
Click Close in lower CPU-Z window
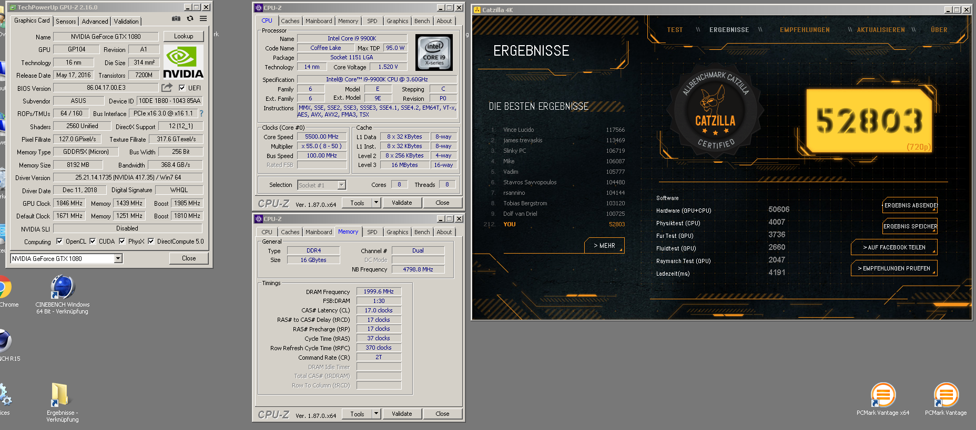442,414
